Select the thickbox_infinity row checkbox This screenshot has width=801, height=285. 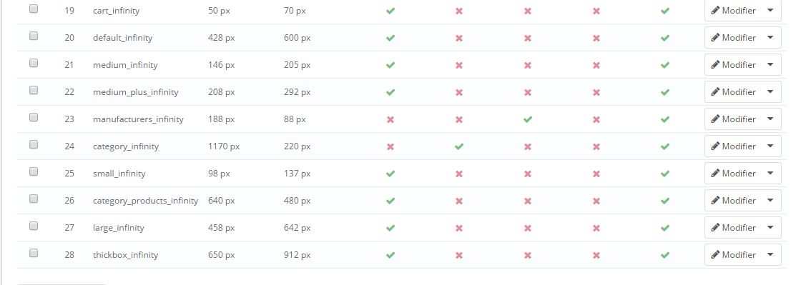pyautogui.click(x=34, y=252)
